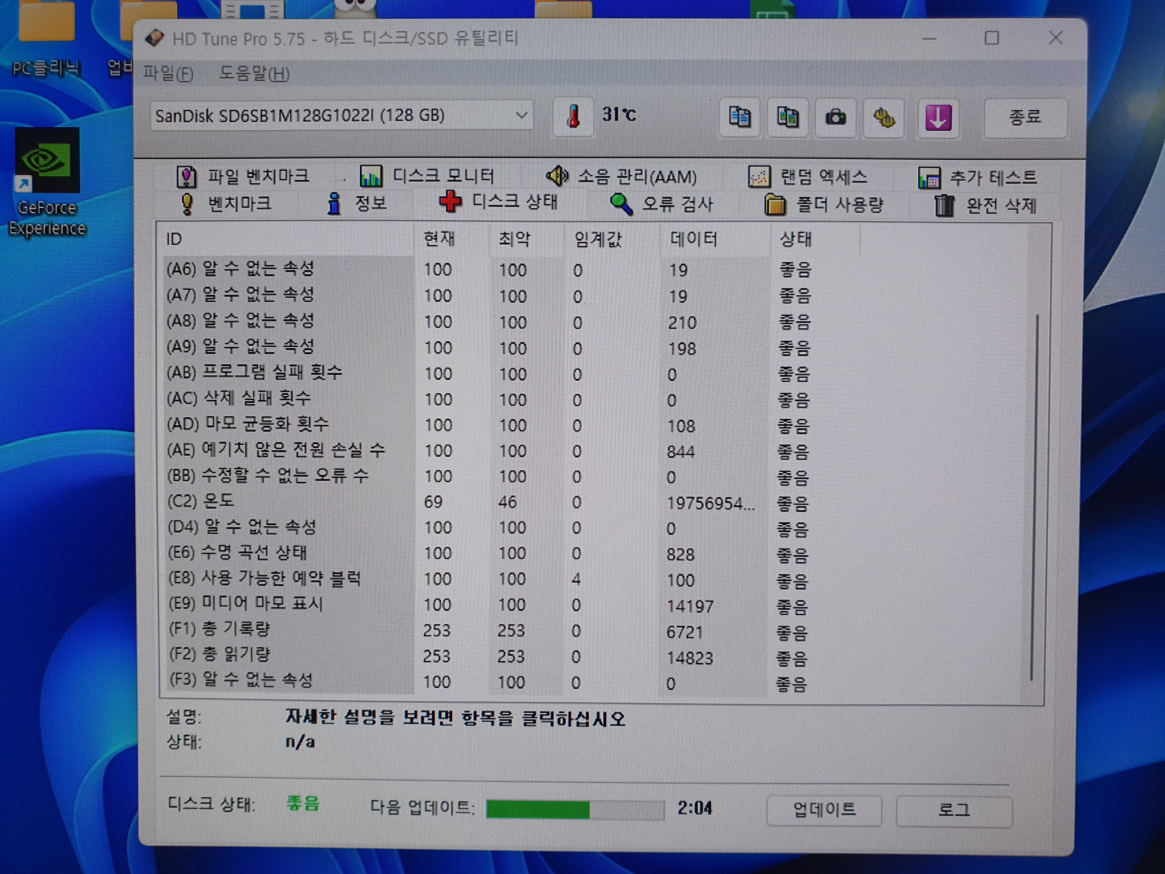The width and height of the screenshot is (1165, 874).
Task: Select the (AB) 프로그램 실패 횟수 row
Action: [490, 373]
